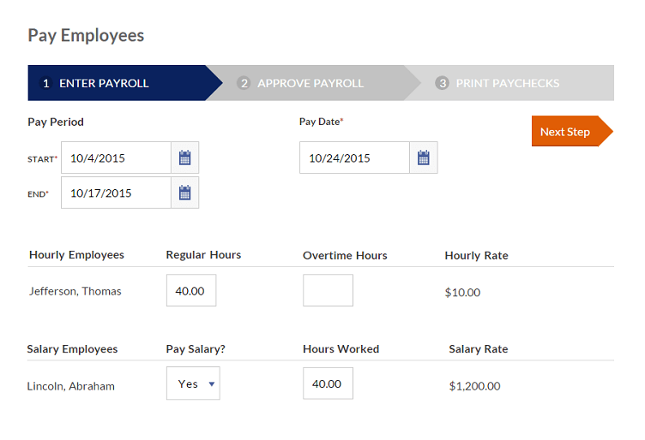Open the Pay Salary Yes dropdown
The image size is (645, 440).
pyautogui.click(x=193, y=384)
